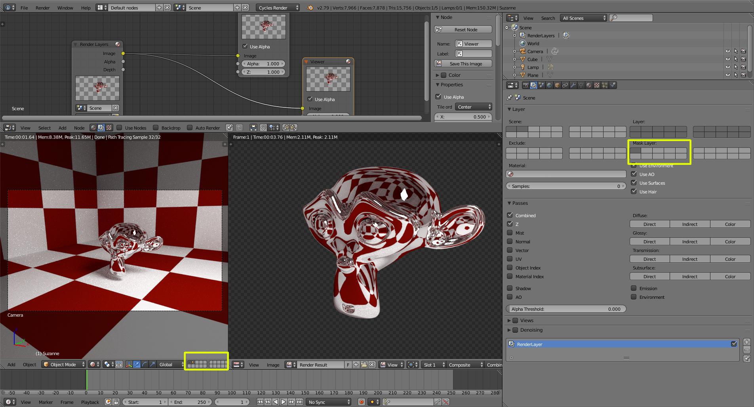Enable the Auto Render checkbox
This screenshot has width=754, height=407.
[190, 128]
